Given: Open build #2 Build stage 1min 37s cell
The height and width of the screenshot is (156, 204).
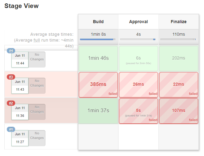Looking at the screenshot, I should click(x=98, y=110).
